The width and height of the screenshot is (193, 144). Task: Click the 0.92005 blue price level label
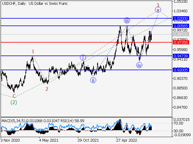click(x=181, y=70)
